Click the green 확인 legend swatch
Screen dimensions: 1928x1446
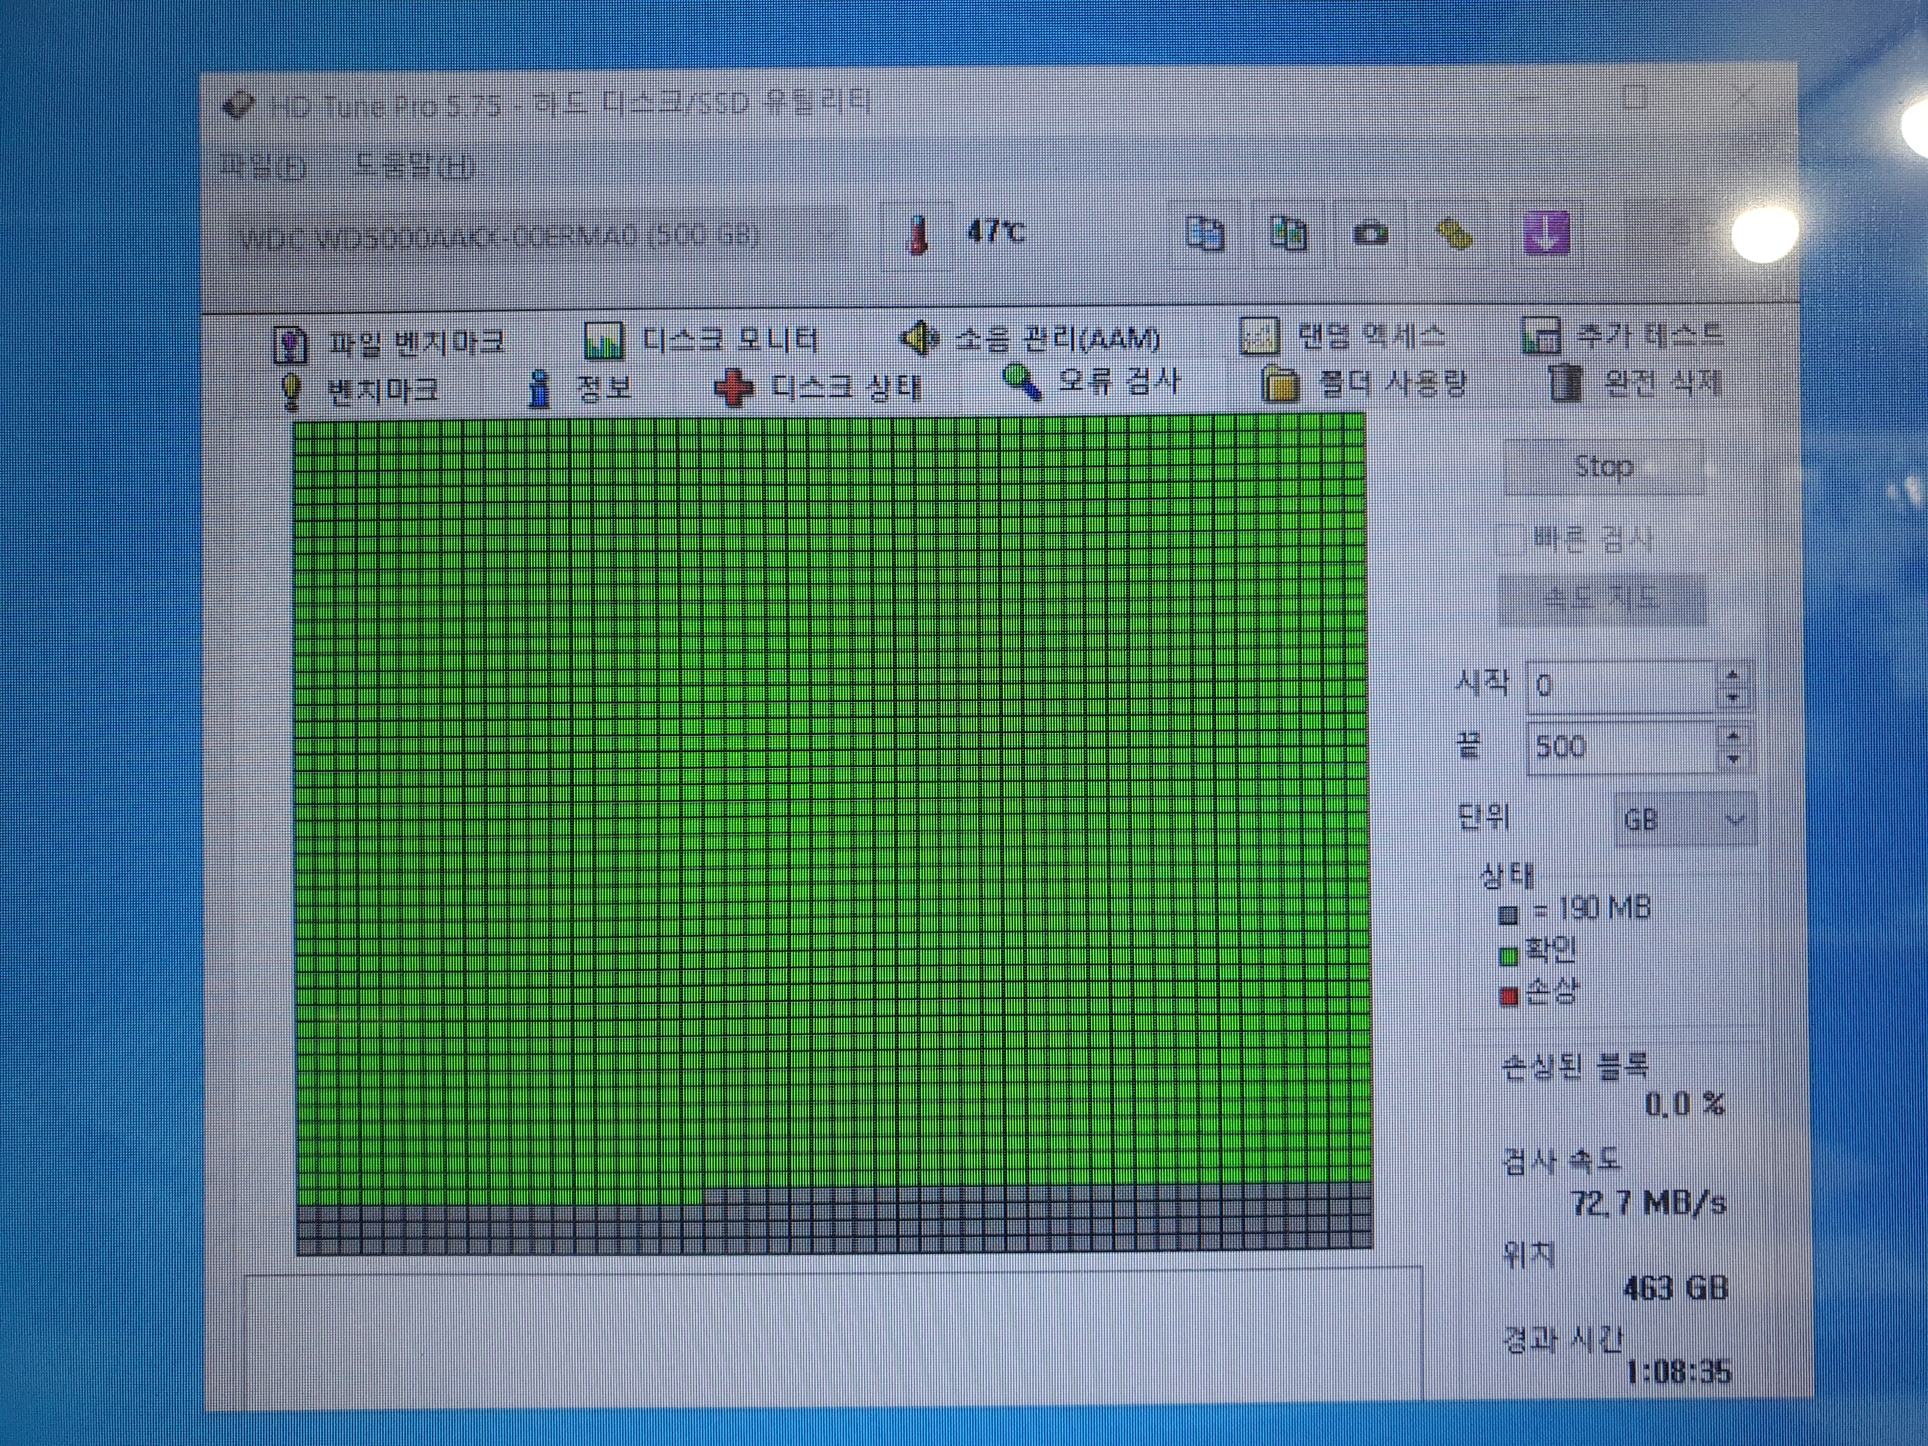pyautogui.click(x=1509, y=956)
